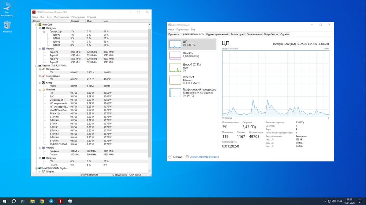Select the PCIe +12V power row
This screenshot has width=366, height=205.
click(x=90, y=113)
